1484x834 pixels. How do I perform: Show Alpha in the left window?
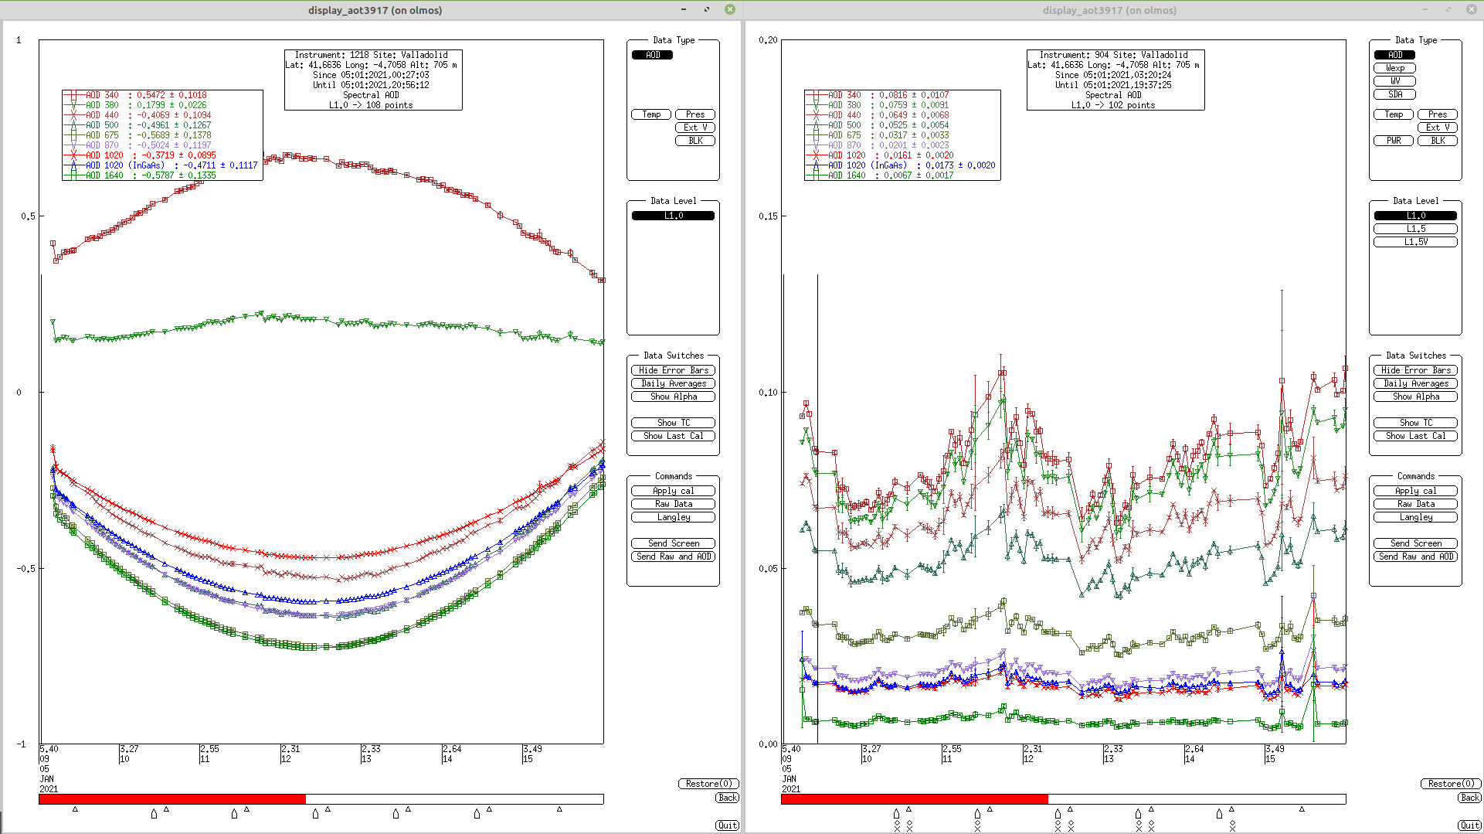click(x=673, y=397)
